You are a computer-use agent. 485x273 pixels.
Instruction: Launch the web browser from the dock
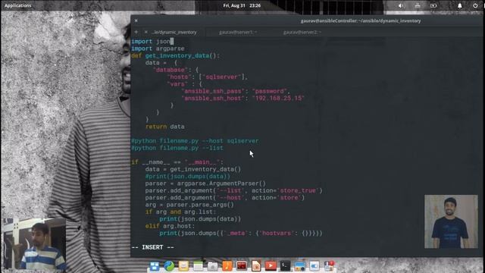(x=169, y=266)
